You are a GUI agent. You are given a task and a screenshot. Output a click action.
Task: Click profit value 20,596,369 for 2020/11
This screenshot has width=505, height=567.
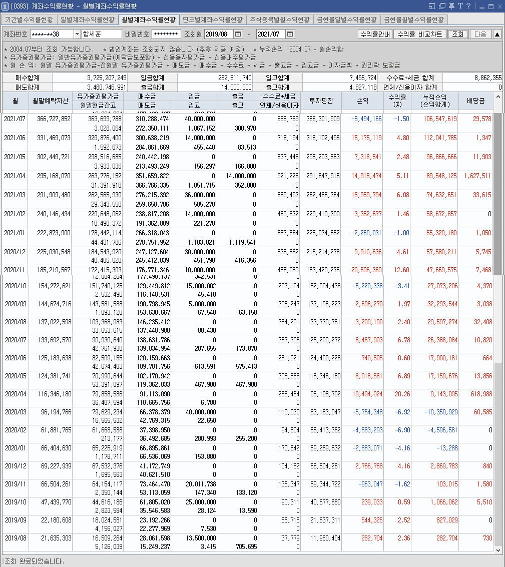366,270
